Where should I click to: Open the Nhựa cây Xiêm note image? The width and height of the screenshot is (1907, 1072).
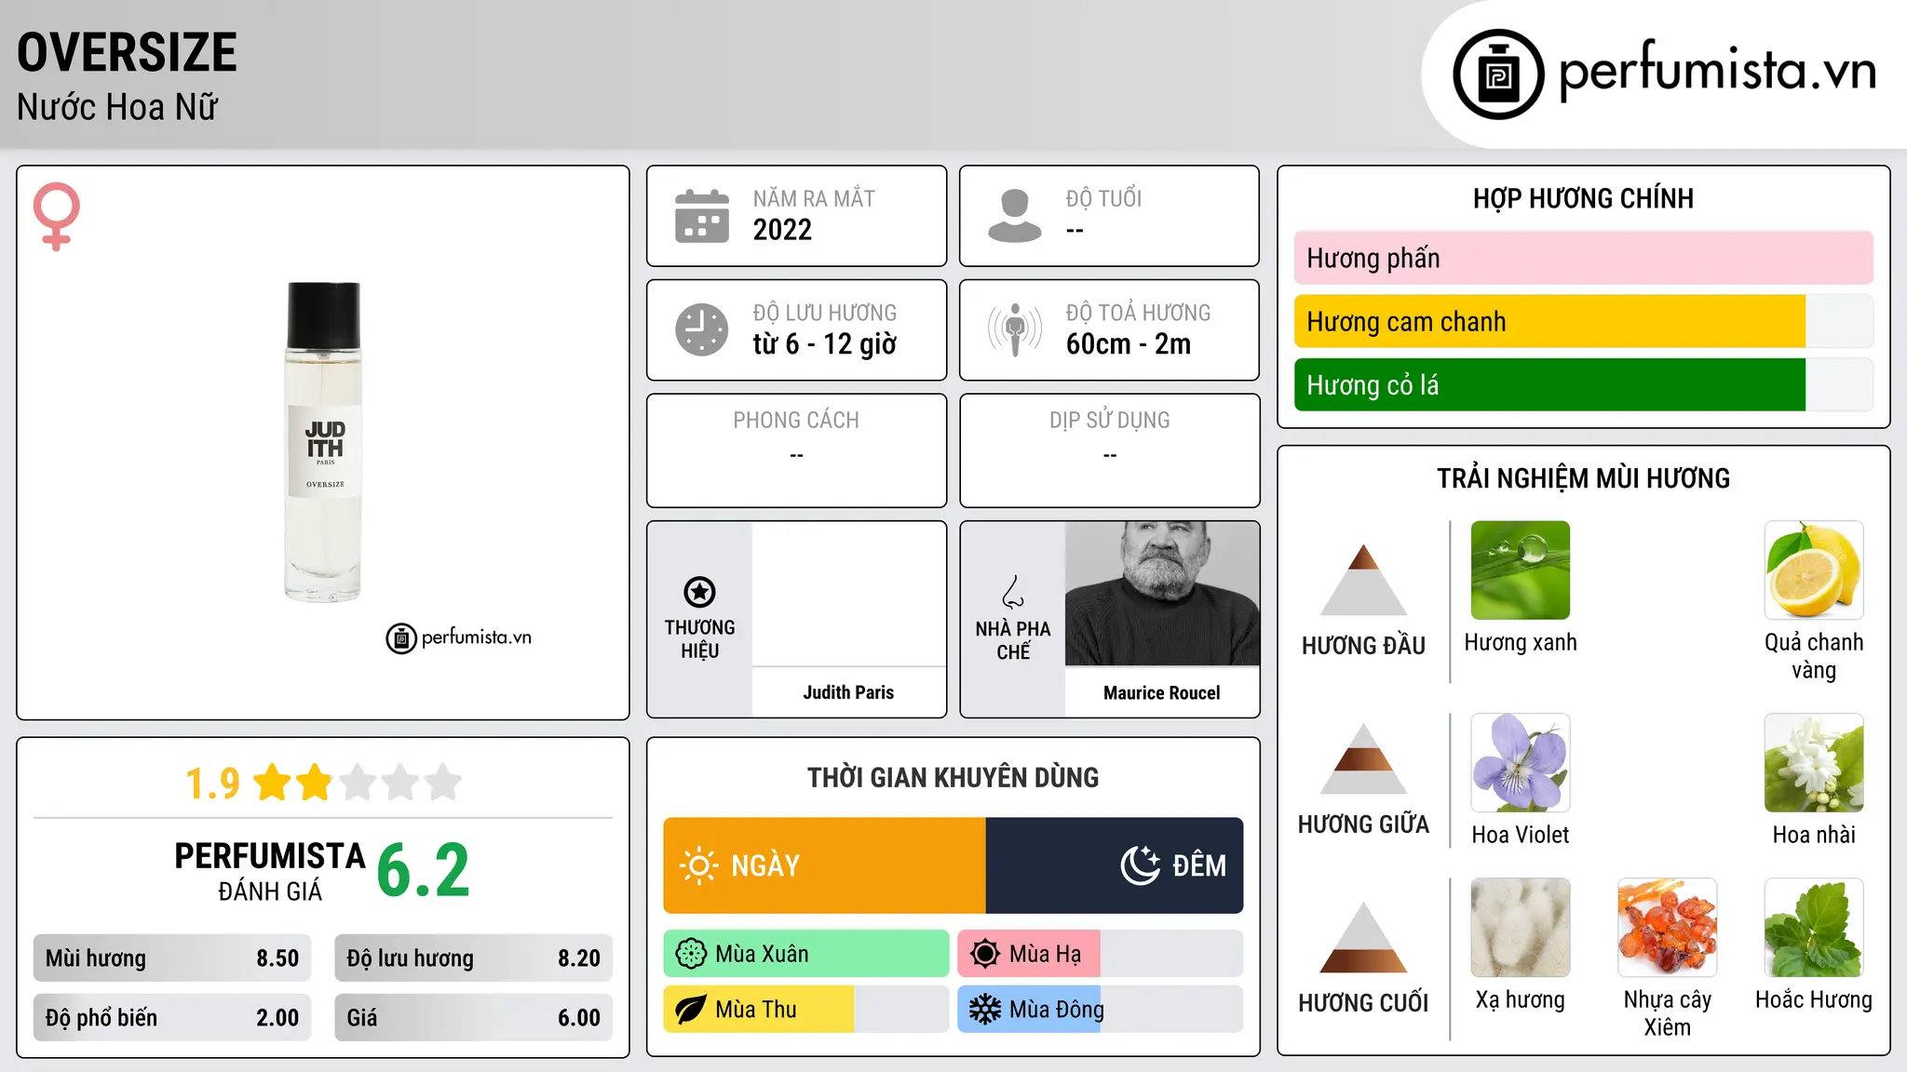pos(1668,928)
